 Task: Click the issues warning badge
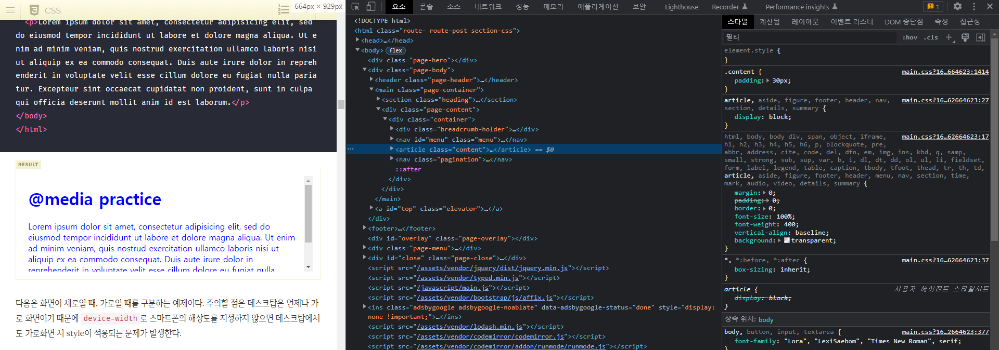coord(933,7)
